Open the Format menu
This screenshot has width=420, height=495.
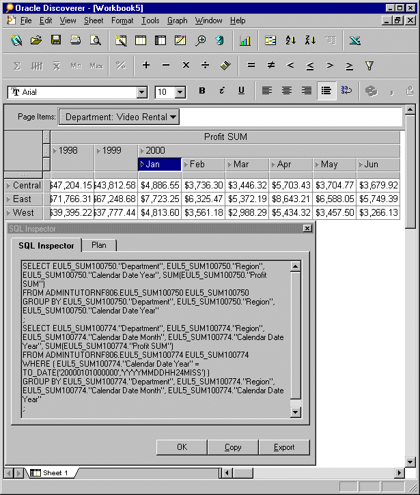coord(122,20)
